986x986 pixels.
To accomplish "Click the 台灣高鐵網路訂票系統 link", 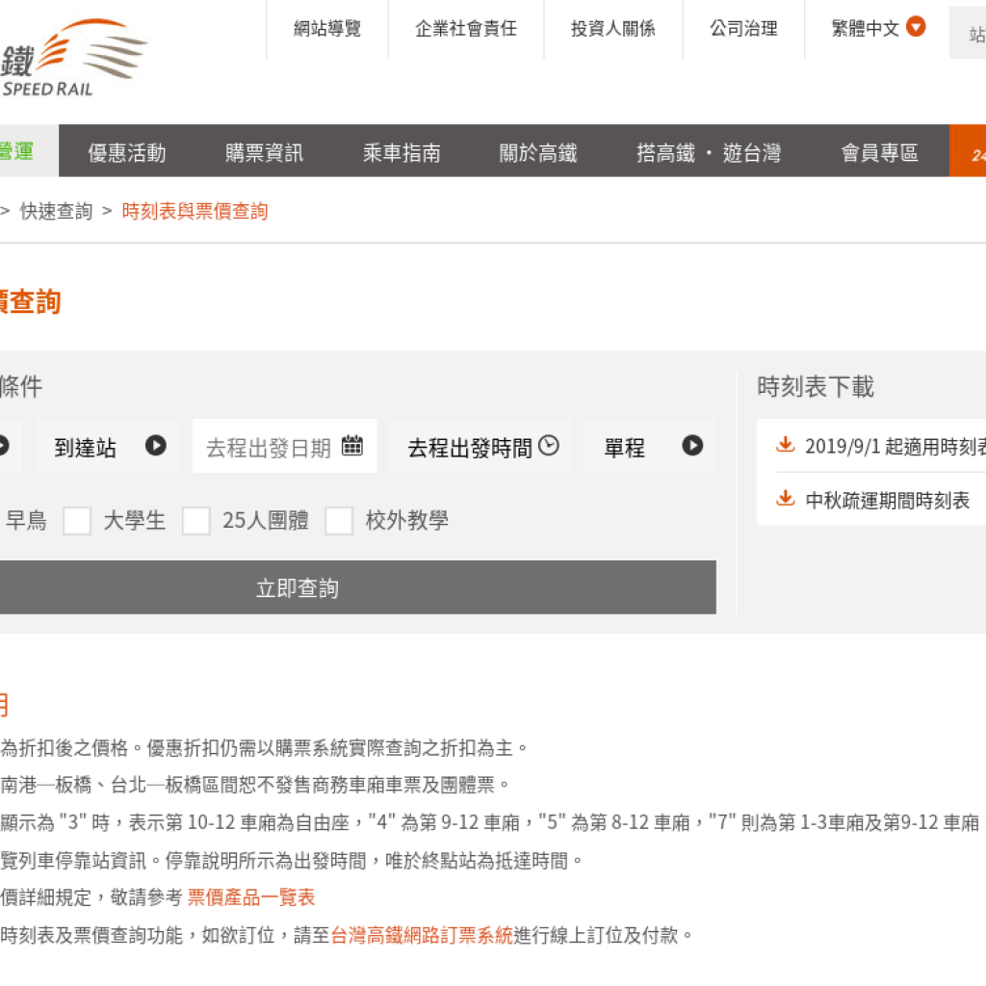I will click(420, 934).
